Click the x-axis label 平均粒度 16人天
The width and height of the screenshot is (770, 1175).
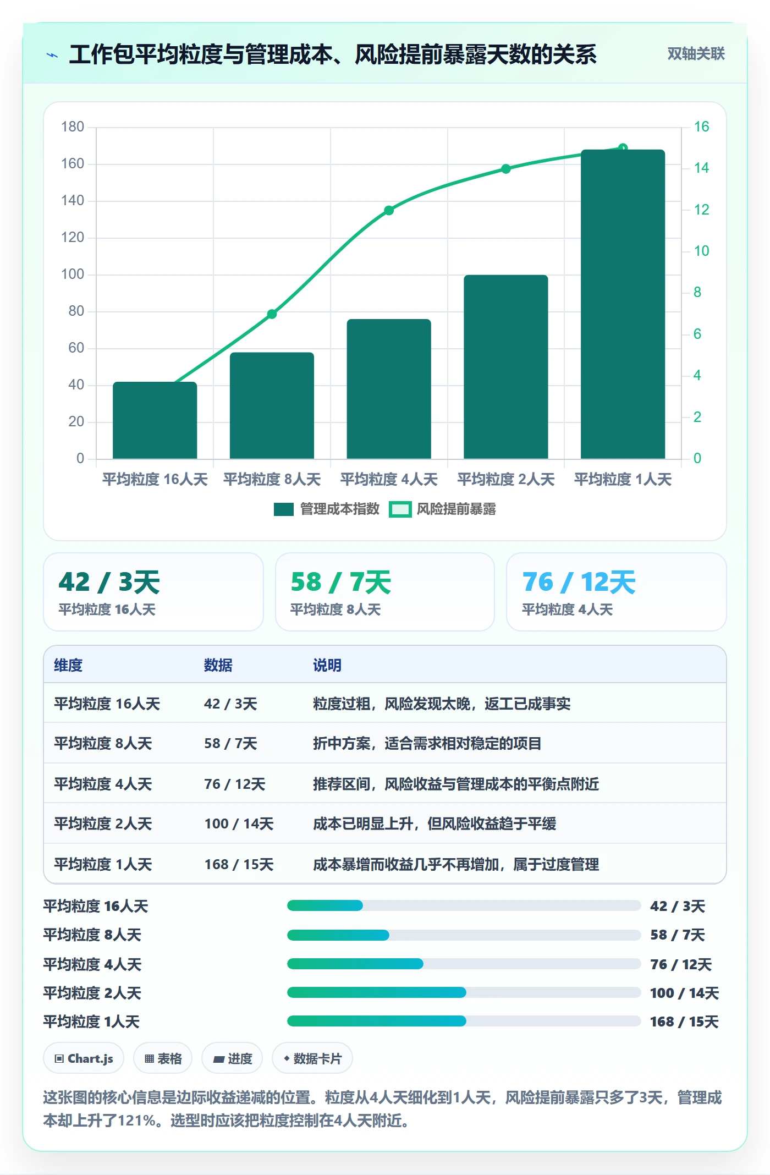[155, 479]
